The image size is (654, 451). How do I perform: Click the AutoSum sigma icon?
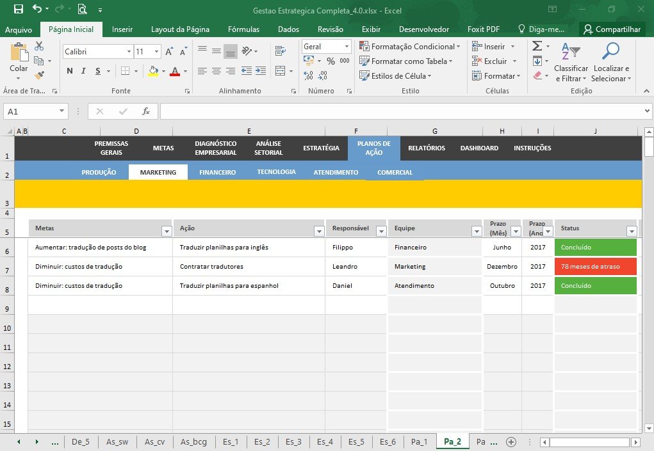click(x=537, y=46)
